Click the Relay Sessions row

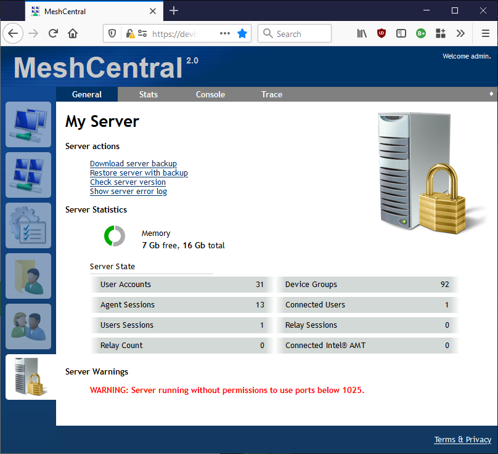point(367,325)
